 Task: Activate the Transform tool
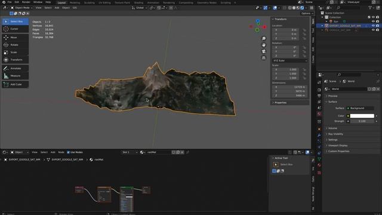click(16, 60)
